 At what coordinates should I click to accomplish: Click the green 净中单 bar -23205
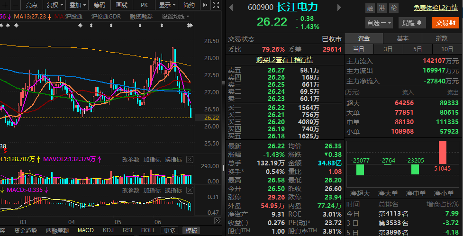[415, 169]
